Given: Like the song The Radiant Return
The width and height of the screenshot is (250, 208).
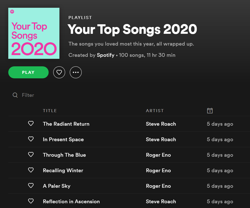Looking at the screenshot, I should point(31,124).
